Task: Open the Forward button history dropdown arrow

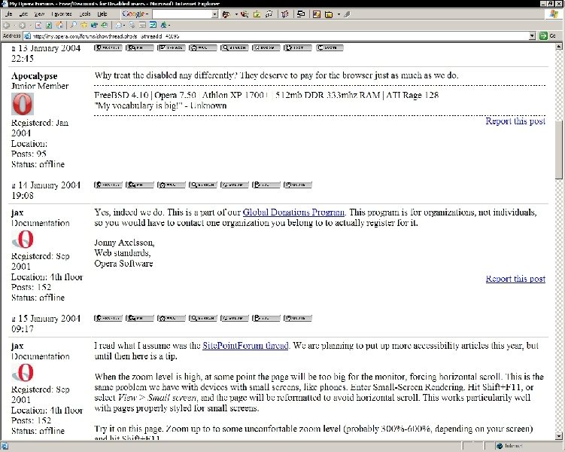Action: pyautogui.click(x=30, y=26)
